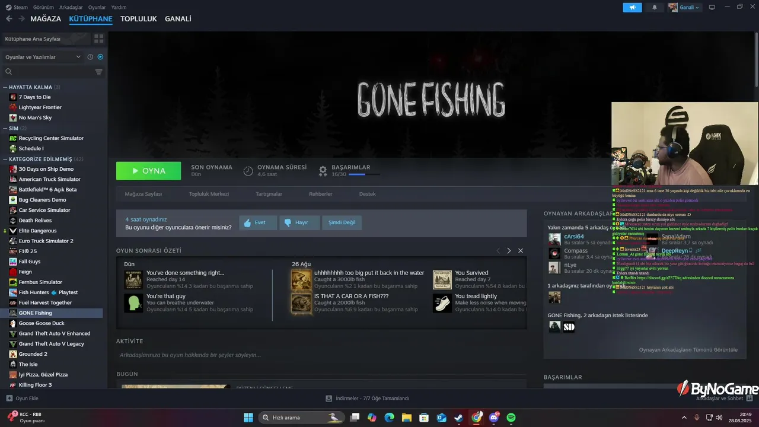Expand the Ganali account dropdown

click(x=684, y=7)
